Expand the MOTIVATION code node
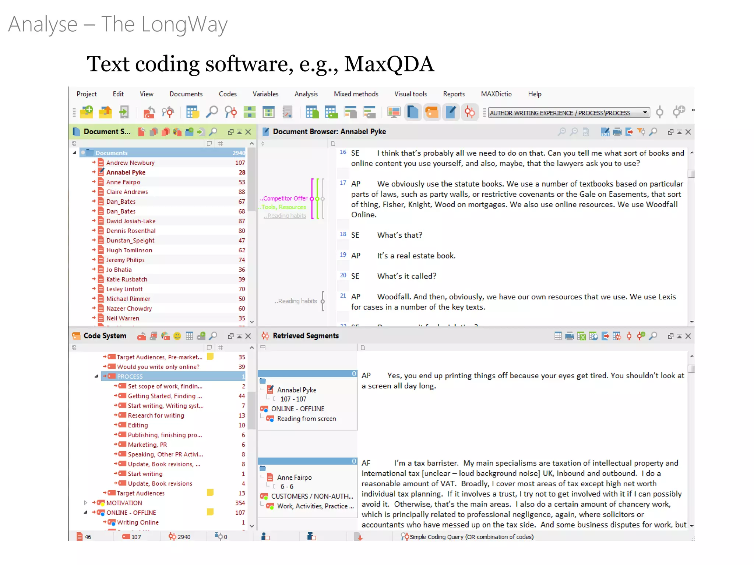754x565 pixels. 85,502
